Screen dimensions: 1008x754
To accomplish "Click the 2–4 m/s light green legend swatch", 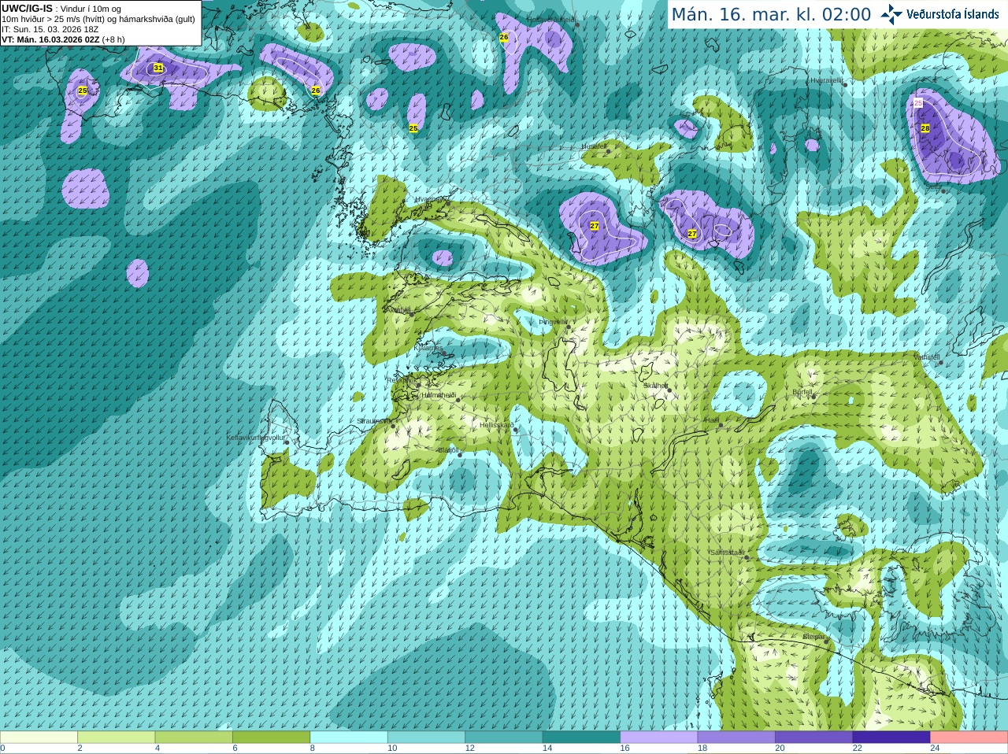I will (x=116, y=737).
